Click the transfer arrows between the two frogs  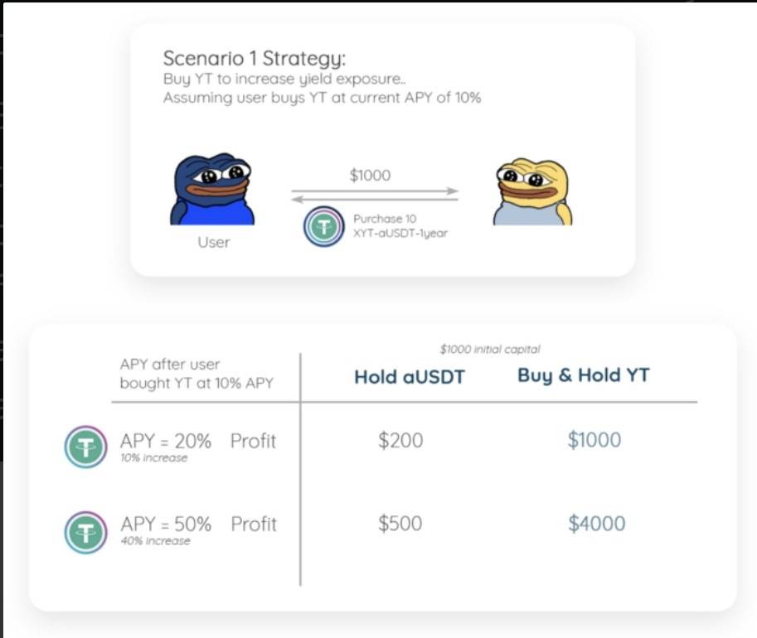pos(375,196)
